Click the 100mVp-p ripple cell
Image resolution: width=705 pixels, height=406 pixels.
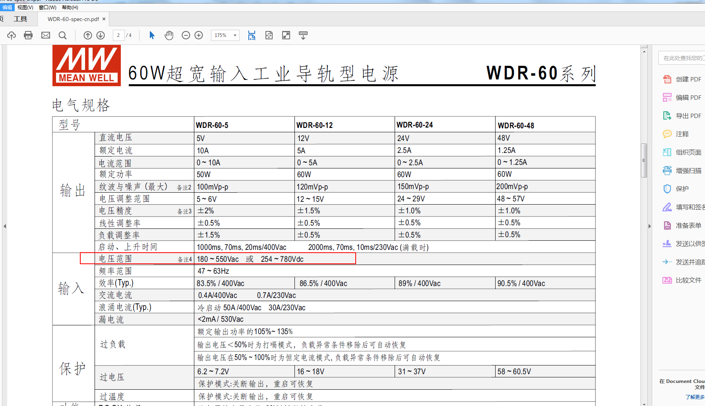click(213, 187)
